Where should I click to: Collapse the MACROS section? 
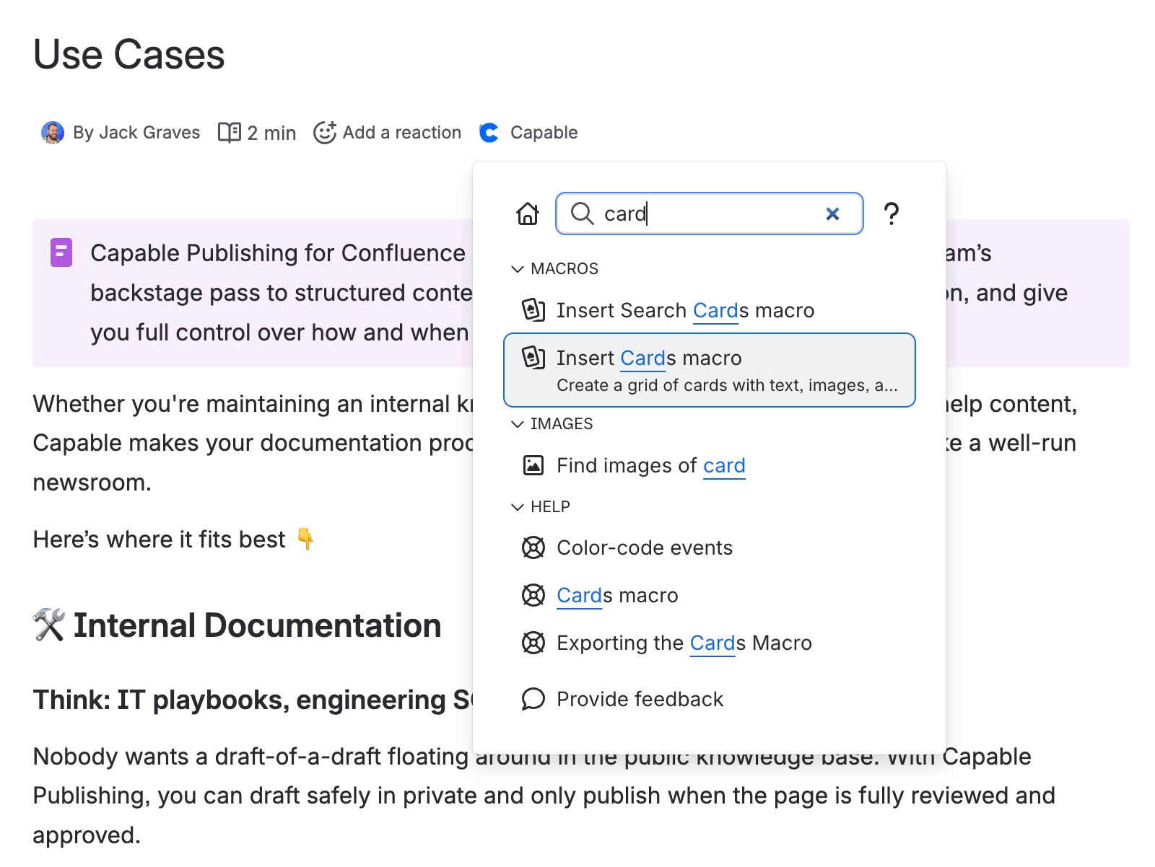tap(517, 268)
